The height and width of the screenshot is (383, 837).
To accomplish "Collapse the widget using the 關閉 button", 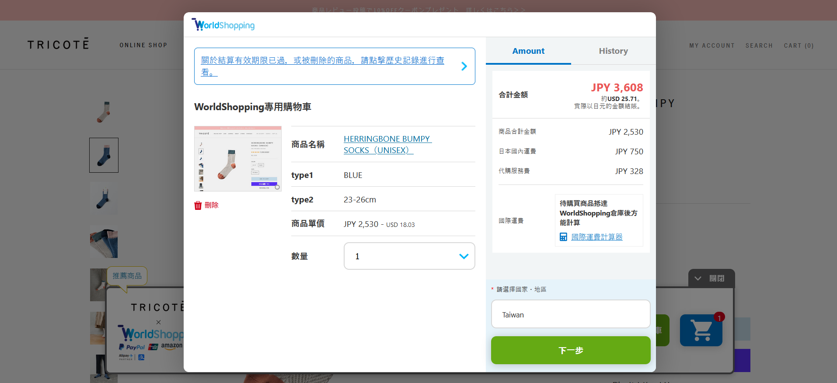I will (x=711, y=279).
